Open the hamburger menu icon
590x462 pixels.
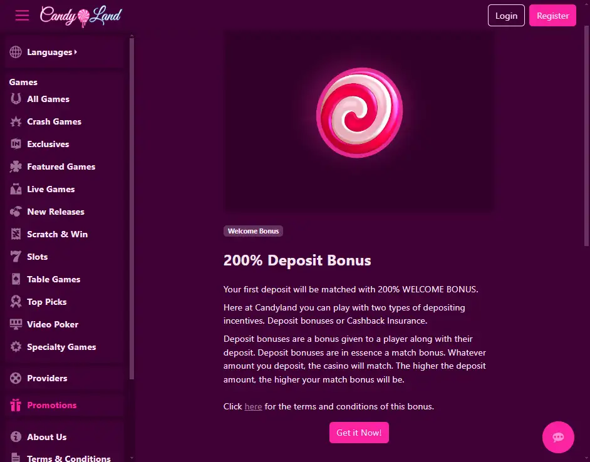[22, 16]
